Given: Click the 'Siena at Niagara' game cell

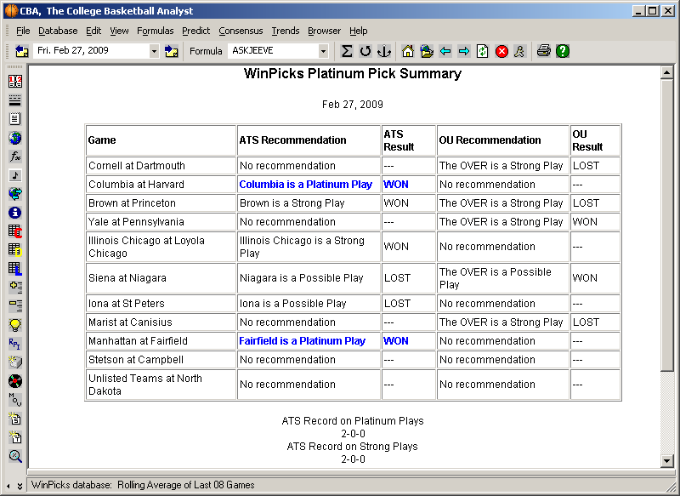Looking at the screenshot, I should coord(161,278).
